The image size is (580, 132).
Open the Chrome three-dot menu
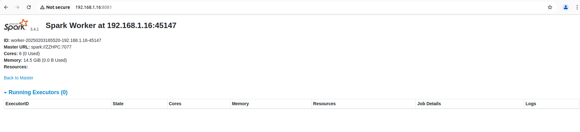pos(577,7)
